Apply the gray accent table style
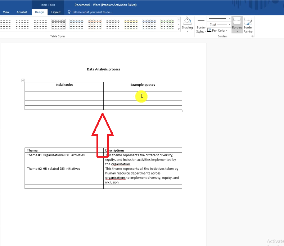The height and width of the screenshot is (246, 284). [113, 24]
